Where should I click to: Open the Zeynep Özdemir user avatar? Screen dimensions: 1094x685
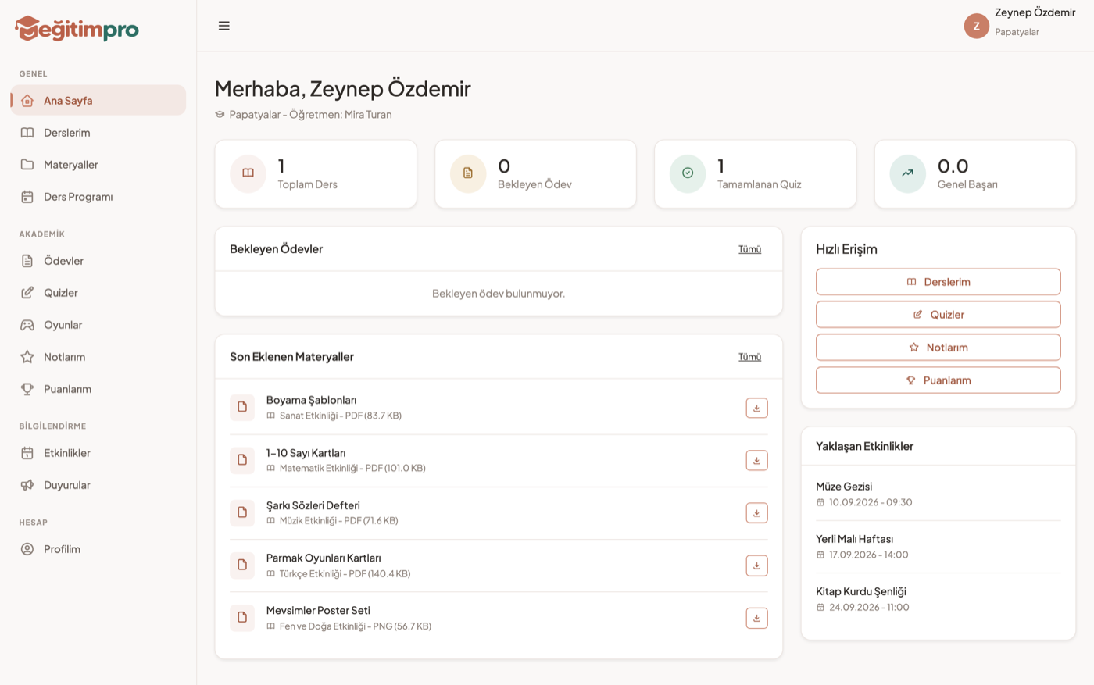pyautogui.click(x=976, y=26)
